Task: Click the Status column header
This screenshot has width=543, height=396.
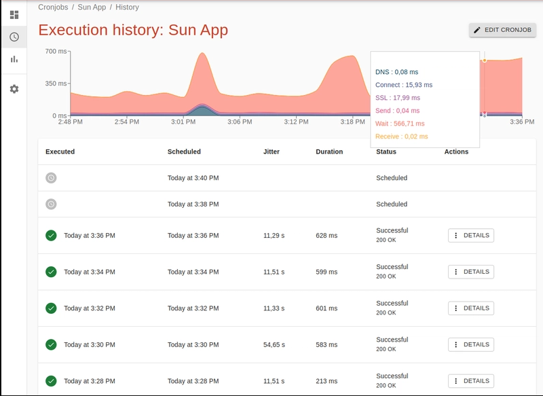Action: tap(386, 151)
